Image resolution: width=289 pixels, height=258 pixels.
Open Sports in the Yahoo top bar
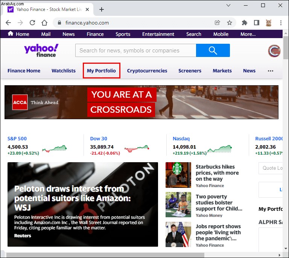(x=123, y=34)
